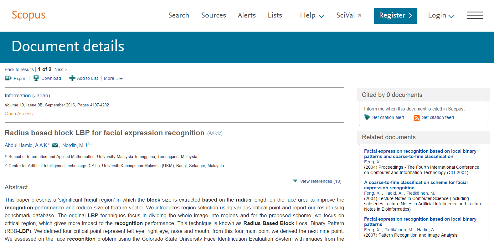Open the Alerts menu item

pyautogui.click(x=247, y=15)
